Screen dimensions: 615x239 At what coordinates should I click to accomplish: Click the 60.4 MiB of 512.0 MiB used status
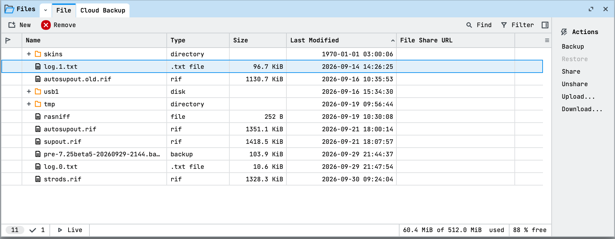(x=454, y=230)
